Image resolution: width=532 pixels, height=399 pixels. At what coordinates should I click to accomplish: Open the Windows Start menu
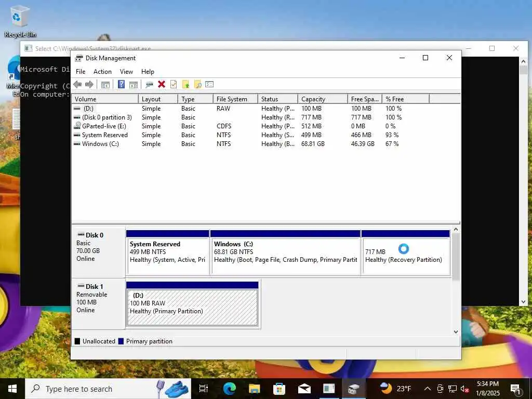(x=12, y=389)
